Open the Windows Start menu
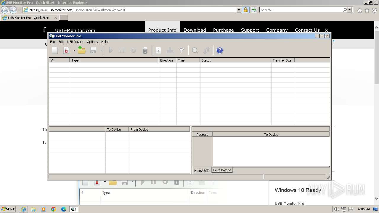 [8, 209]
